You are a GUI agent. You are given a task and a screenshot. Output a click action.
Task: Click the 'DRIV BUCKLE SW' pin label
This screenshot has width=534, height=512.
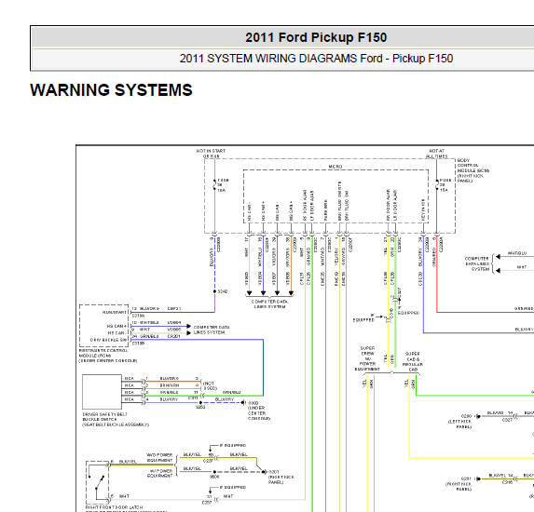(108, 340)
